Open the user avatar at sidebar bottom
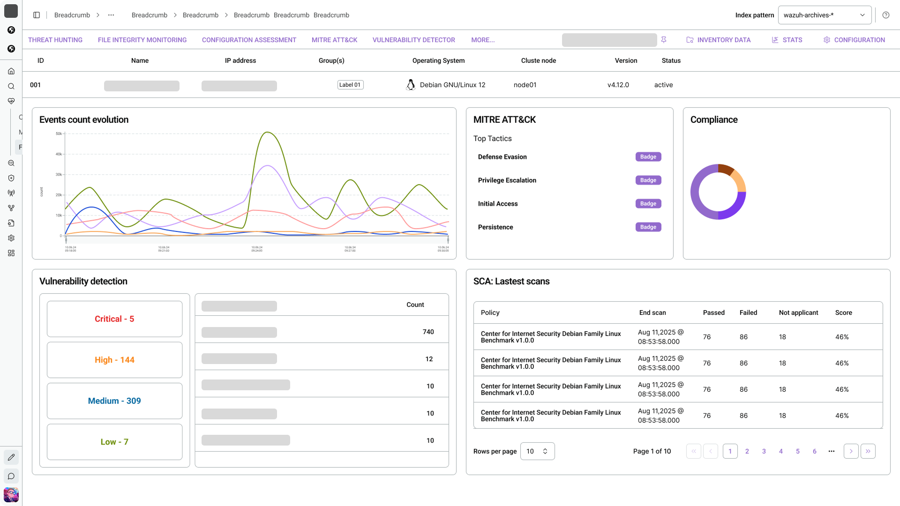This screenshot has height=506, width=900. point(11,495)
